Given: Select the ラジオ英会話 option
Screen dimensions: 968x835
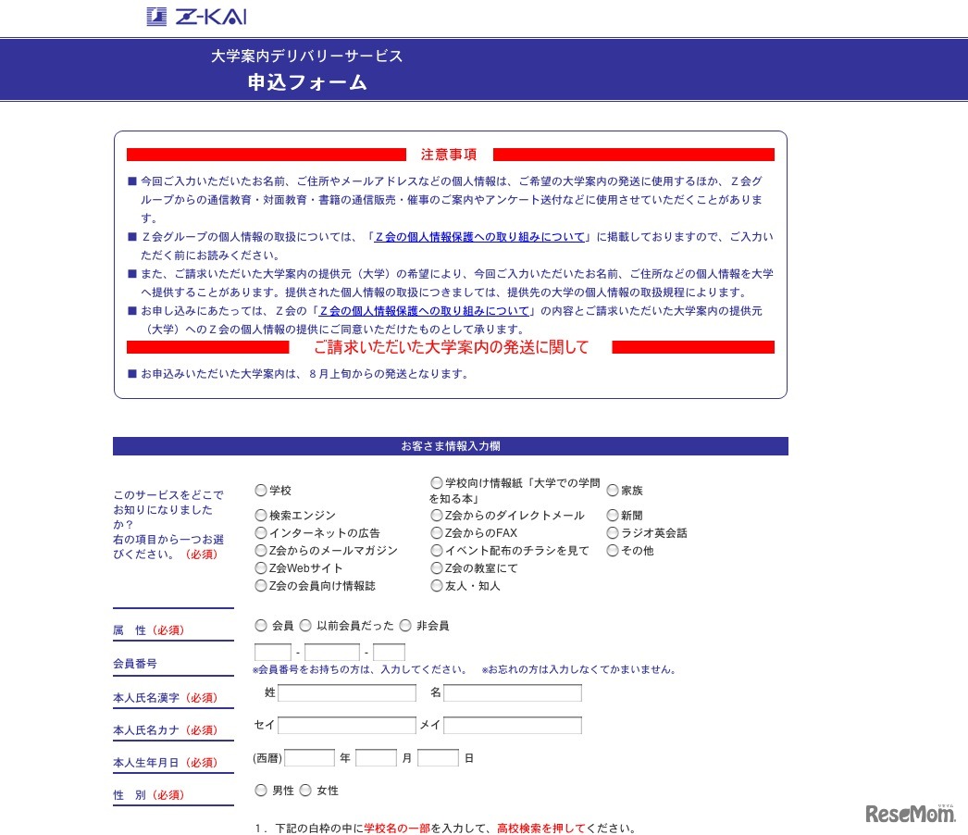Looking at the screenshot, I should coord(613,533).
